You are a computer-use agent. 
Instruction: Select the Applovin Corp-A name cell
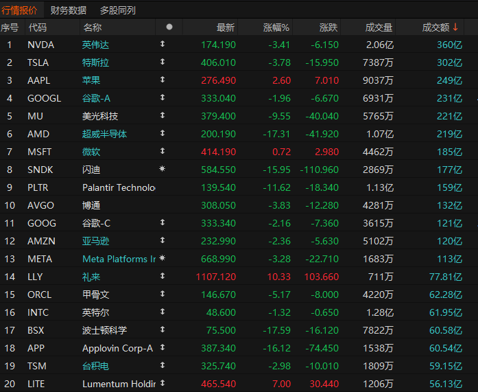[118, 348]
